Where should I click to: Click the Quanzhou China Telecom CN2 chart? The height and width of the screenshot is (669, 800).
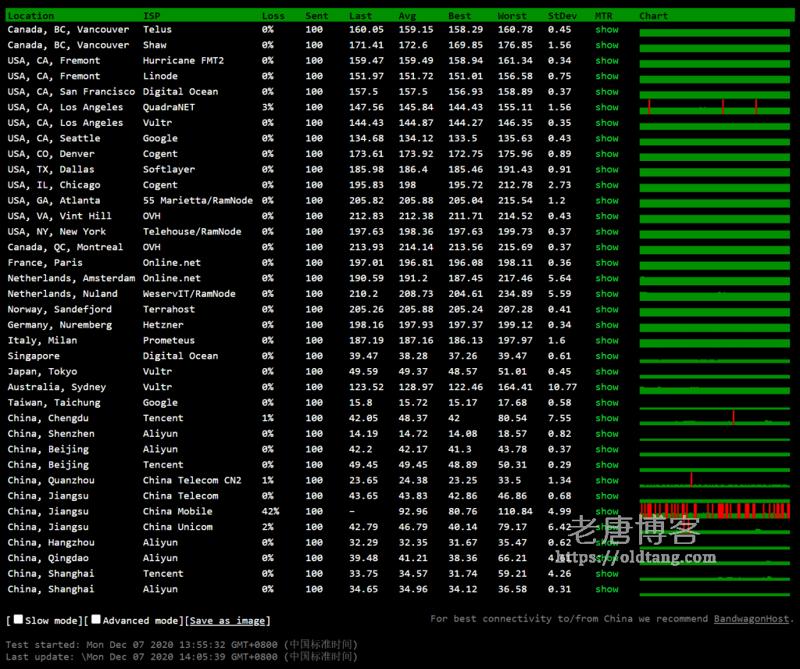click(714, 480)
